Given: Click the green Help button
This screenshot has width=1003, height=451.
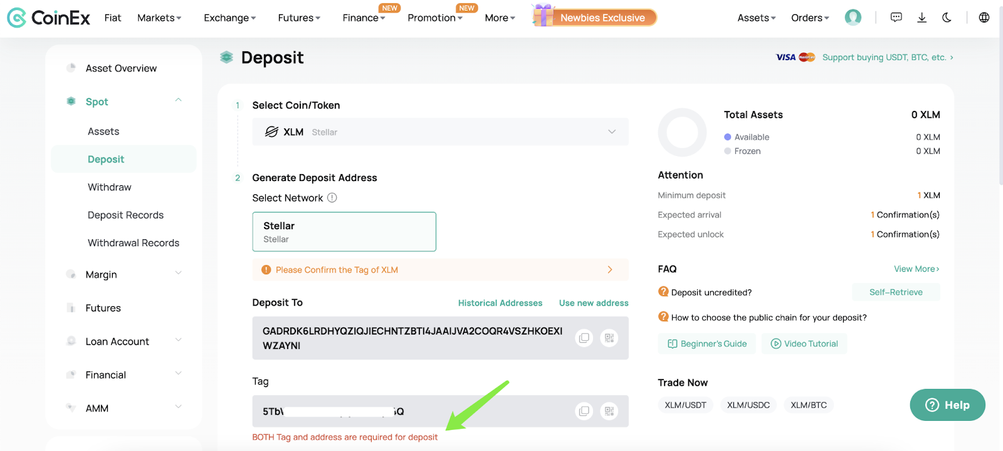Looking at the screenshot, I should pos(948,405).
